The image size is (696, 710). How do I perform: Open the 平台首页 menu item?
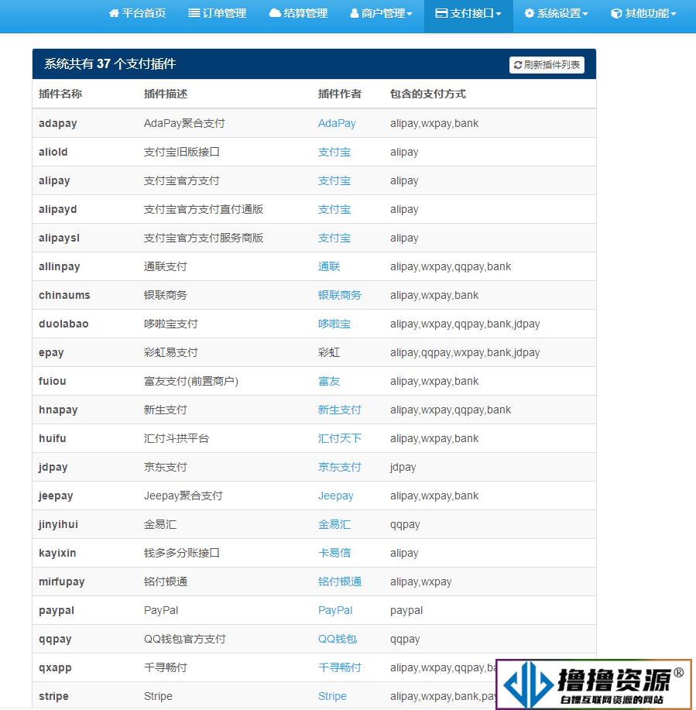[138, 13]
